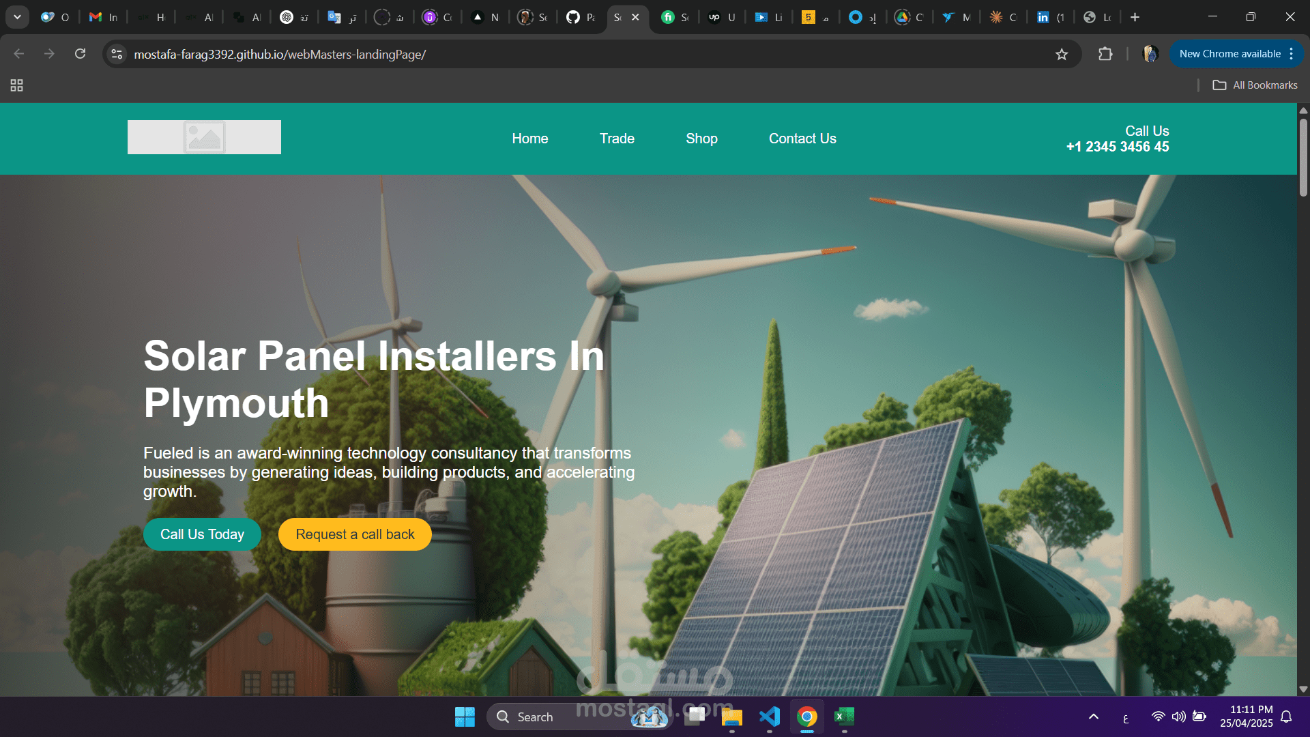Click the Call Us Today button
The image size is (1310, 737).
point(201,534)
